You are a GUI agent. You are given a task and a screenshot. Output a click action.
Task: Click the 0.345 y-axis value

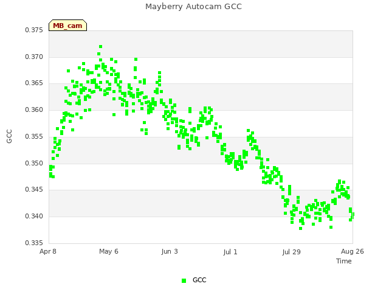point(34,189)
